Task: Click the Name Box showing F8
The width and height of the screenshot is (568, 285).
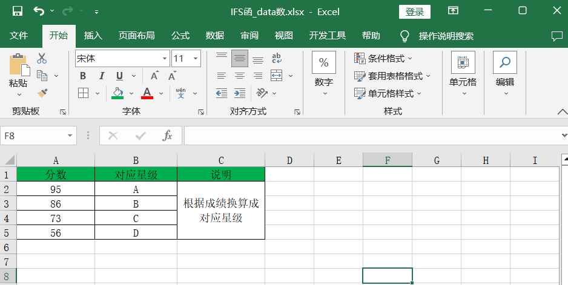Action: coord(38,136)
